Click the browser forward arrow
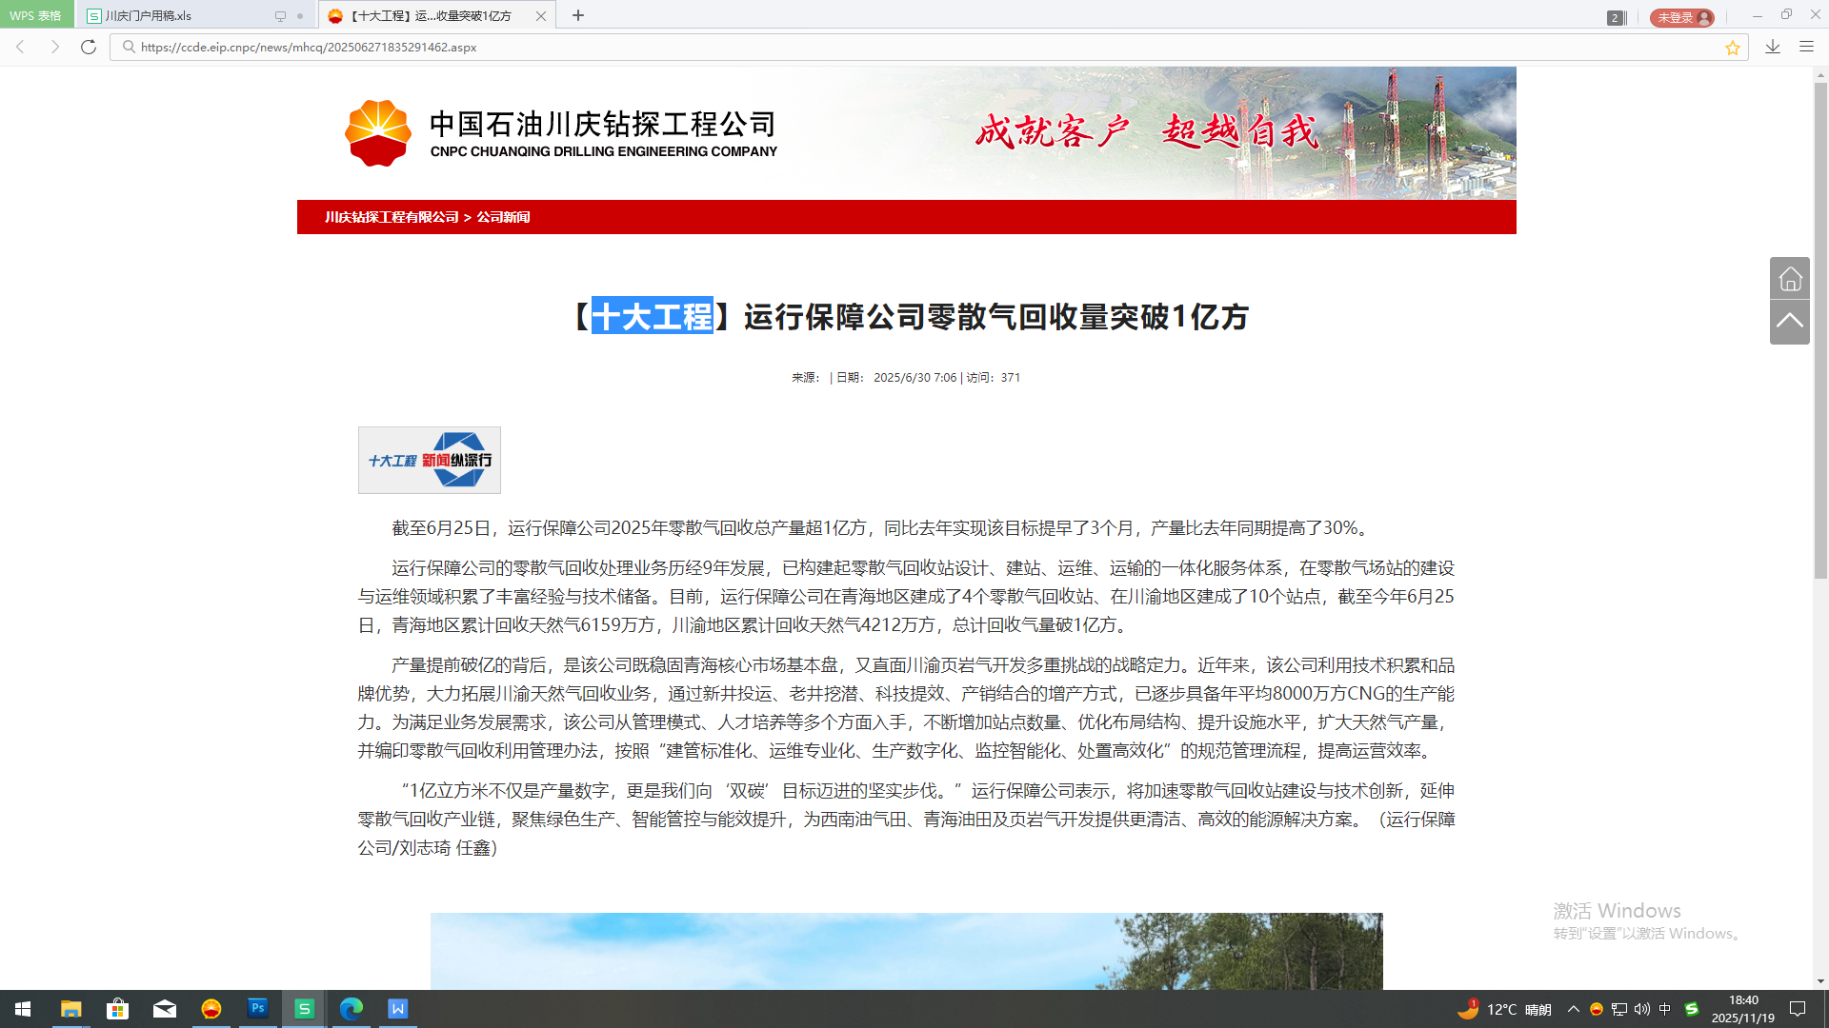 click(x=54, y=47)
